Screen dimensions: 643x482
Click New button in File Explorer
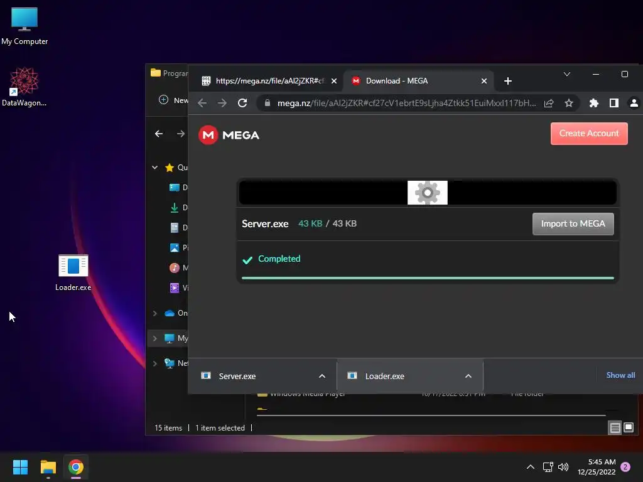point(173,100)
